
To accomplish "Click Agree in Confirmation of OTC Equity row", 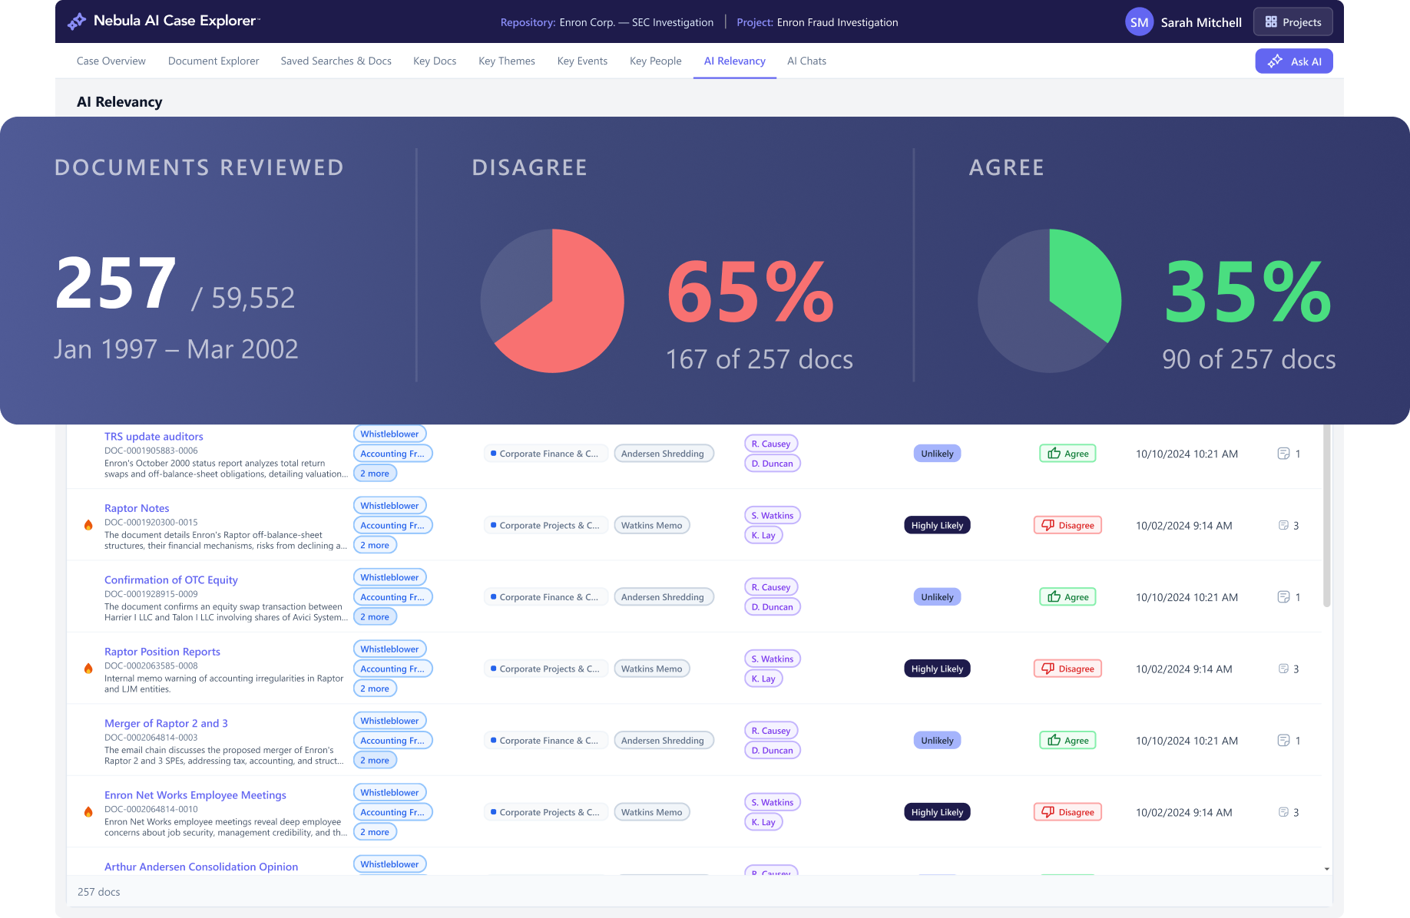I will [1067, 597].
